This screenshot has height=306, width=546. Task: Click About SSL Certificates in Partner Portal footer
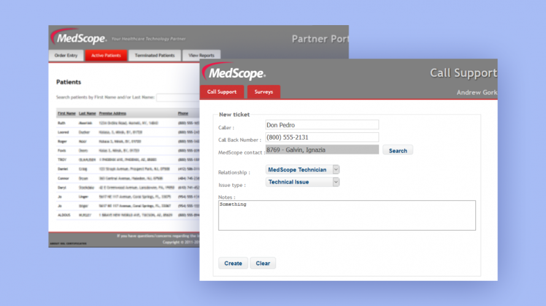point(68,244)
